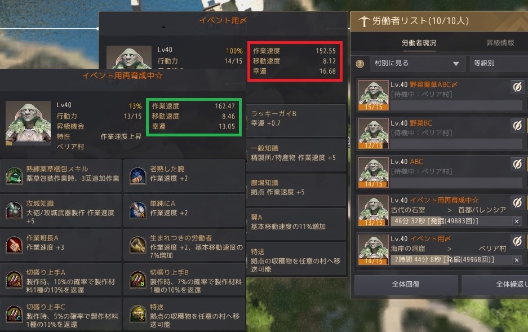The height and width of the screenshot is (332, 528).
Task: Select the 作業班長A skill icon
Action: pos(14,245)
